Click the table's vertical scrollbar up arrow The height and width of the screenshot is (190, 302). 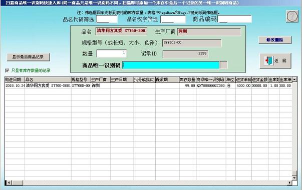pyautogui.click(x=294, y=79)
